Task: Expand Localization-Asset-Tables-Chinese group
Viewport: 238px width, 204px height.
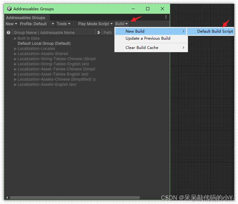Action: click(15, 69)
